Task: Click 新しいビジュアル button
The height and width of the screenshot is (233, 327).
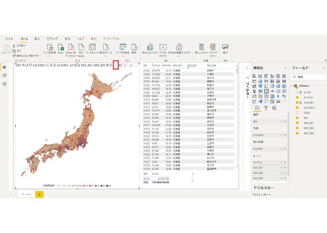Action: point(150,49)
